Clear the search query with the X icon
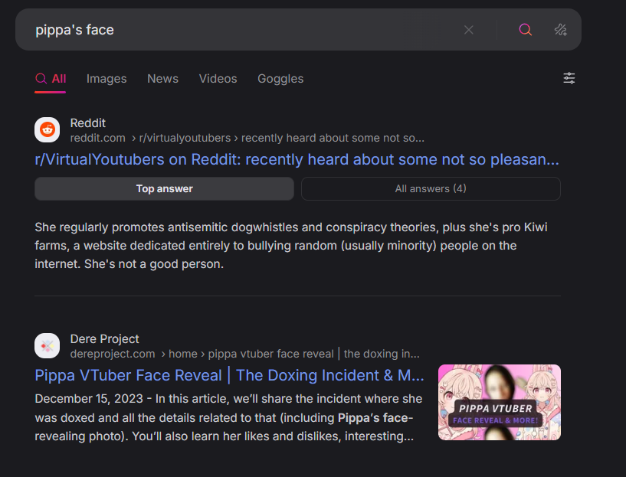 pyautogui.click(x=469, y=30)
